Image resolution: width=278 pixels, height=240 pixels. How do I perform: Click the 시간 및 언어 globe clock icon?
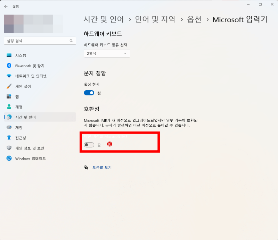pyautogui.click(x=9, y=117)
